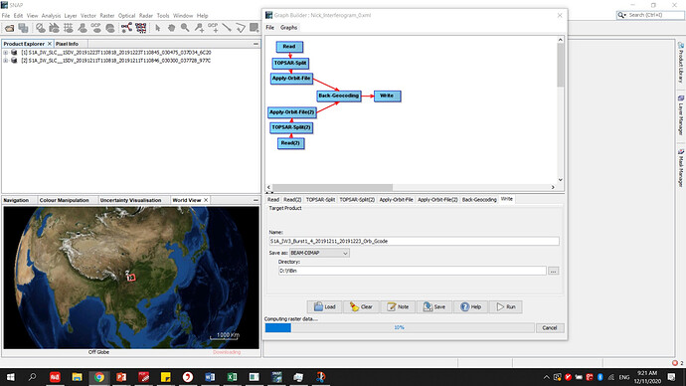686x386 pixels.
Task: Switch to the Colour Manipulation tab
Action: tap(65, 200)
